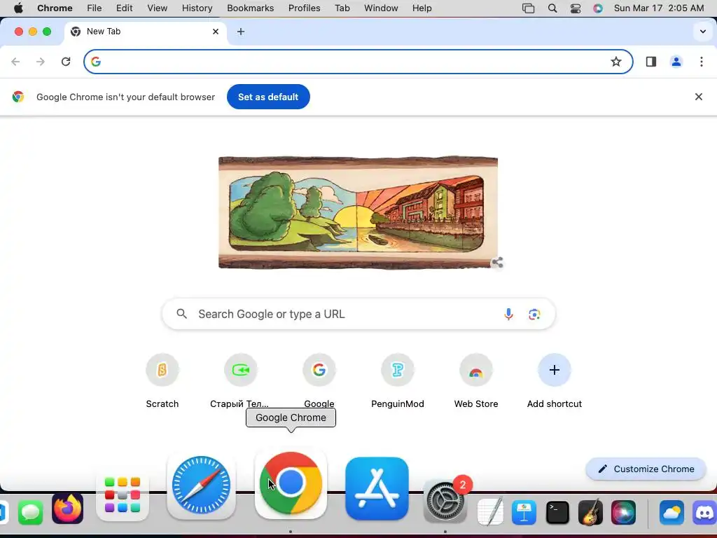Click Siri icon in menu bar
Viewport: 717px width, 538px height.
point(598,8)
